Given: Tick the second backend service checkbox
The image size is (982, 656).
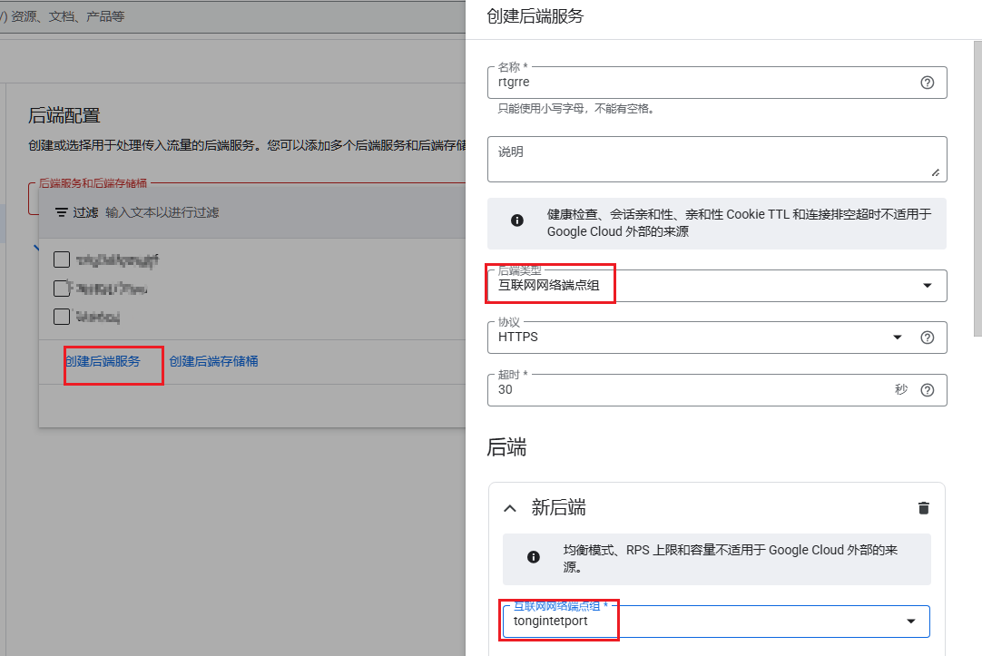Looking at the screenshot, I should point(62,289).
